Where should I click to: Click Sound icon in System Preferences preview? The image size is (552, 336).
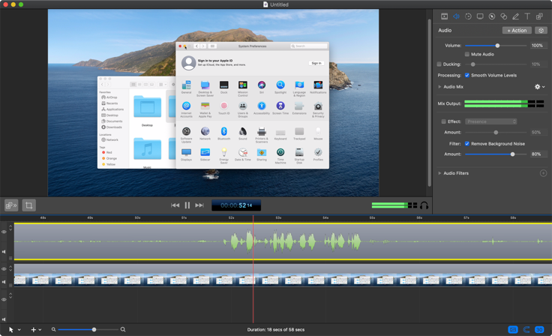coord(242,133)
